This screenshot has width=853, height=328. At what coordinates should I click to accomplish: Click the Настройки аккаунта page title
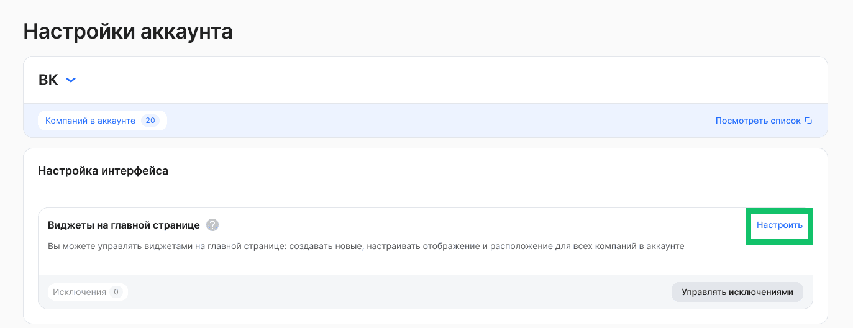(128, 31)
